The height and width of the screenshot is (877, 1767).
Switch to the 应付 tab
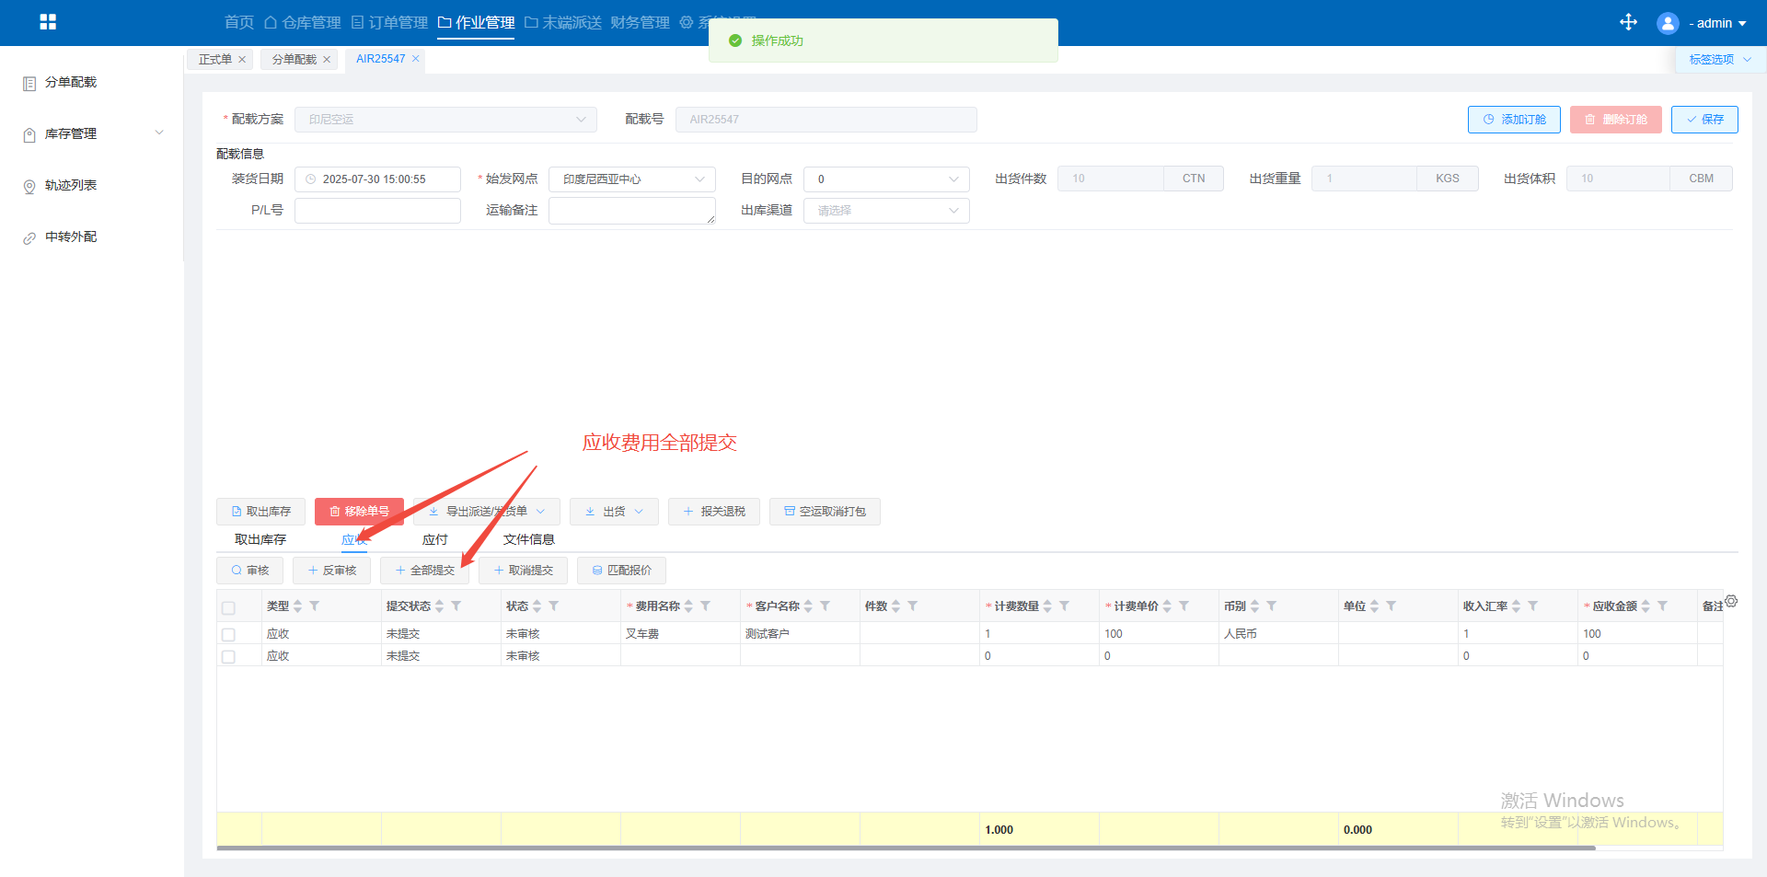(x=434, y=539)
